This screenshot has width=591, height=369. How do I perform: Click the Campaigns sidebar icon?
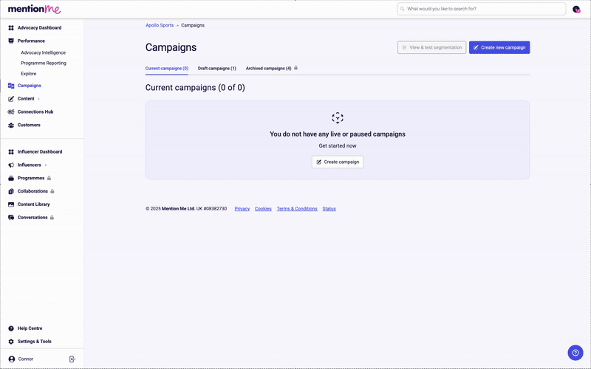click(11, 86)
